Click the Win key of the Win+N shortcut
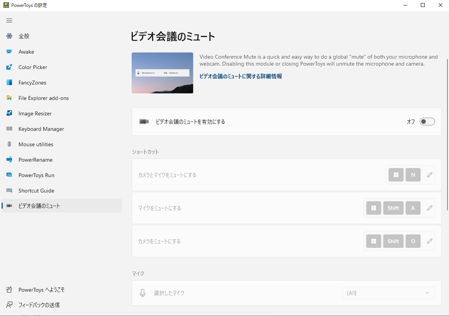Image resolution: width=449 pixels, height=316 pixels. tap(396, 175)
